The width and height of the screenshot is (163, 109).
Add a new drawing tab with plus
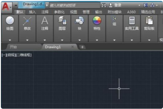pyautogui.click(x=82, y=47)
